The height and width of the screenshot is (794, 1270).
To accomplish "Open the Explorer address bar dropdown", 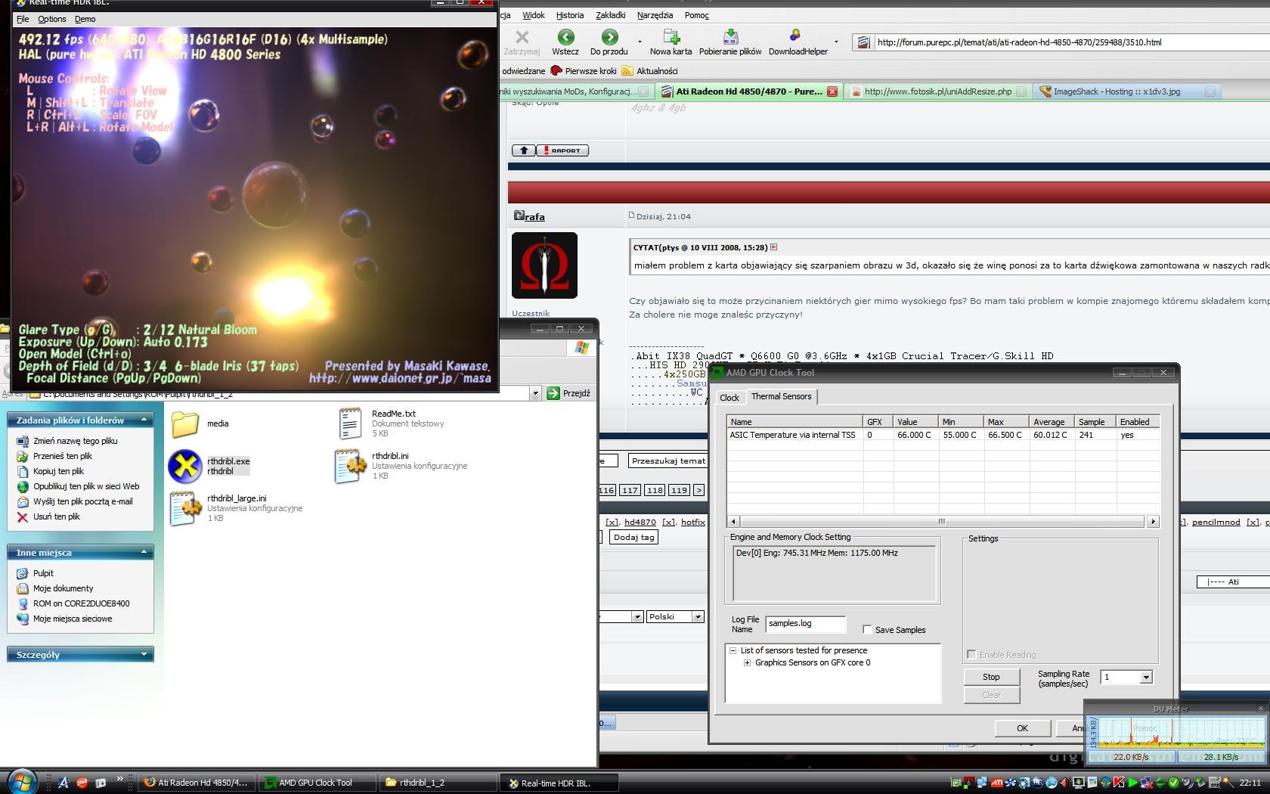I will click(x=535, y=393).
